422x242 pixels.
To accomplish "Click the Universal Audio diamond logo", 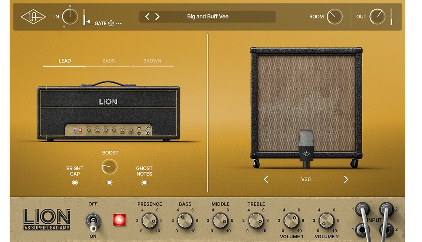I will [x=33, y=17].
